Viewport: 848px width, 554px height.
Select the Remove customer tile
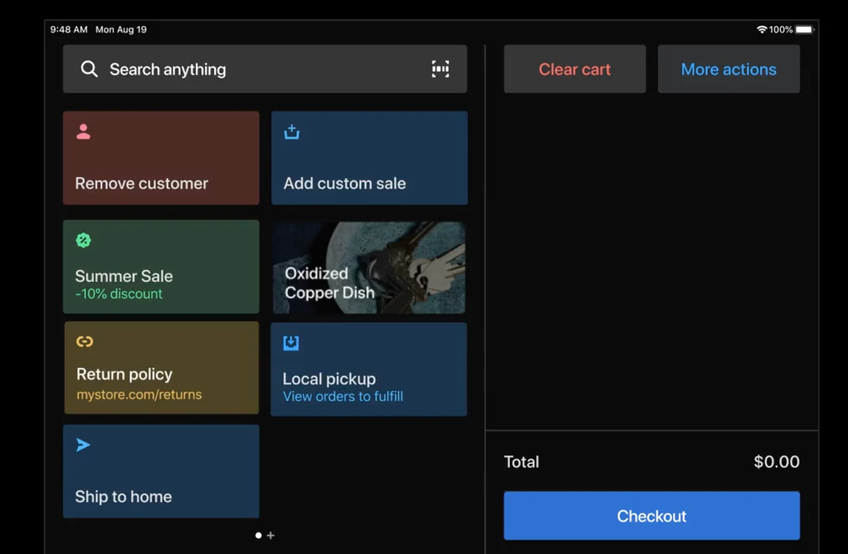161,158
